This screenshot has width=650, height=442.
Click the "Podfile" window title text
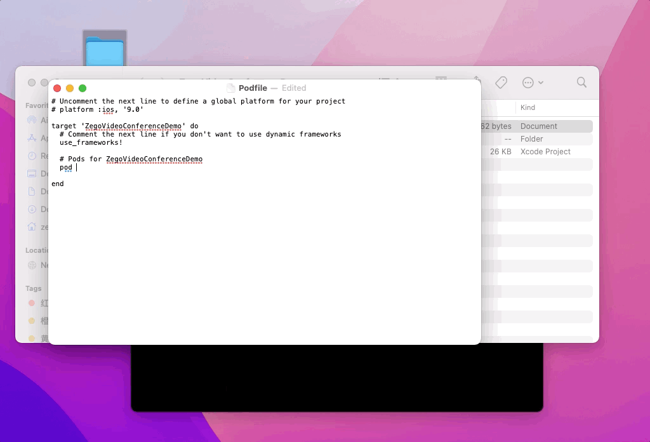tap(253, 88)
